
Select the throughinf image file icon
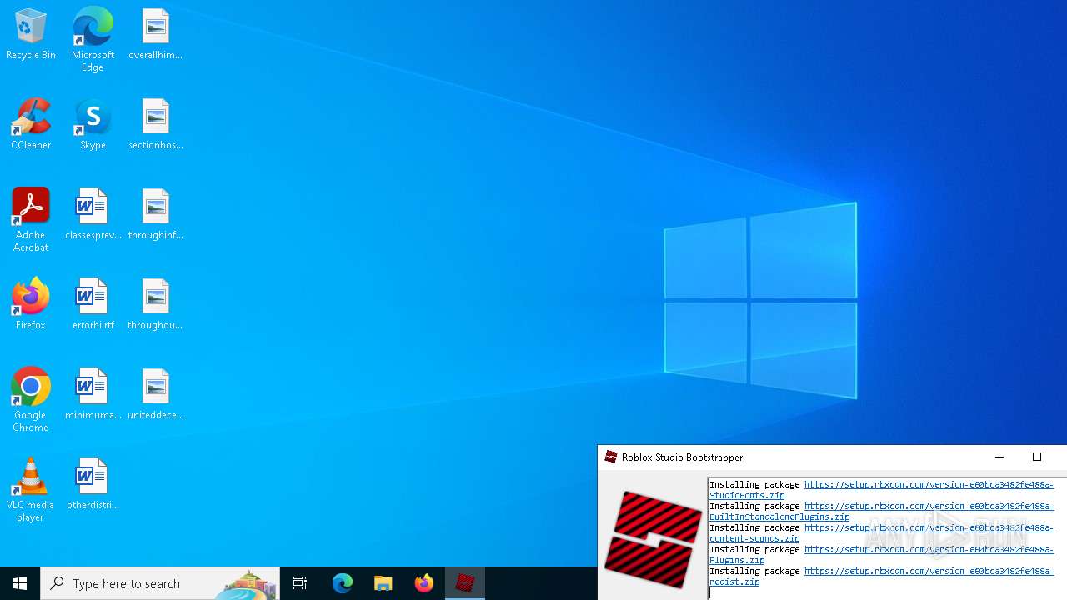pyautogui.click(x=155, y=215)
